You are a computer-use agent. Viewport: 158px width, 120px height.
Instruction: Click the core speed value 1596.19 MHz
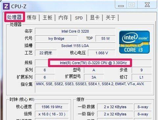[x=52, y=107]
